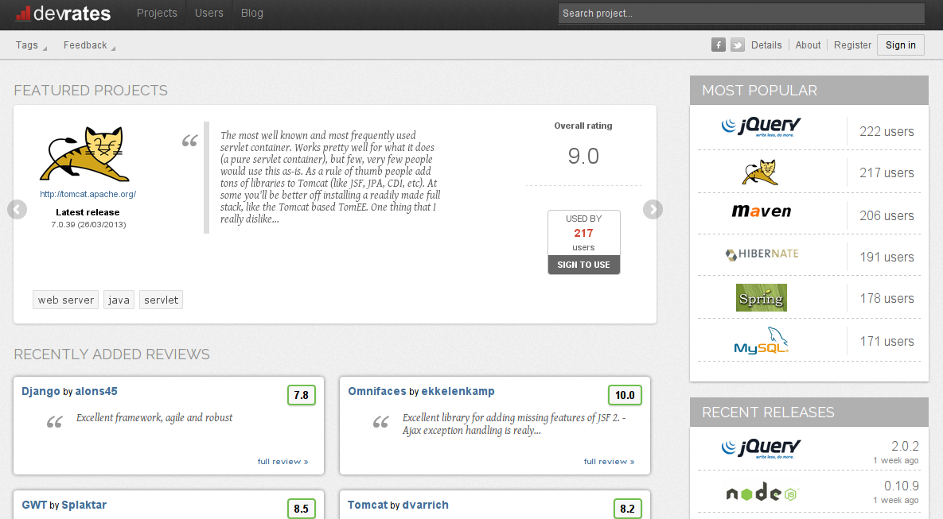Open the Register link
The width and height of the screenshot is (943, 519).
coord(852,45)
